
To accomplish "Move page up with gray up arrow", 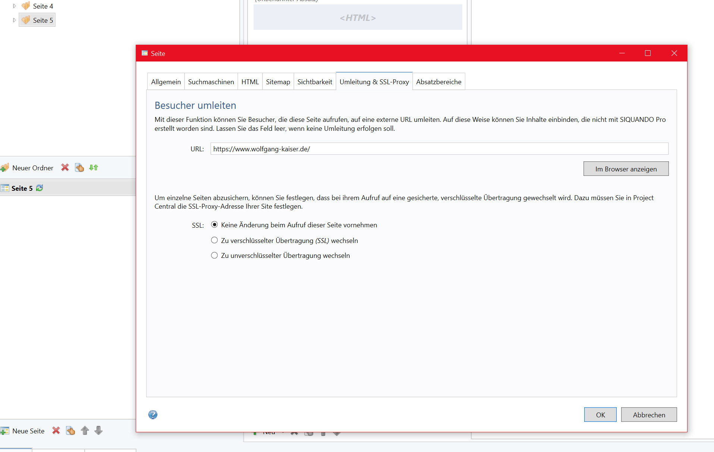I will pyautogui.click(x=85, y=431).
